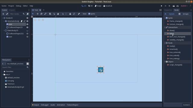Collapse the res:// folder
This screenshot has height=108, width=193.
tap(3, 74)
